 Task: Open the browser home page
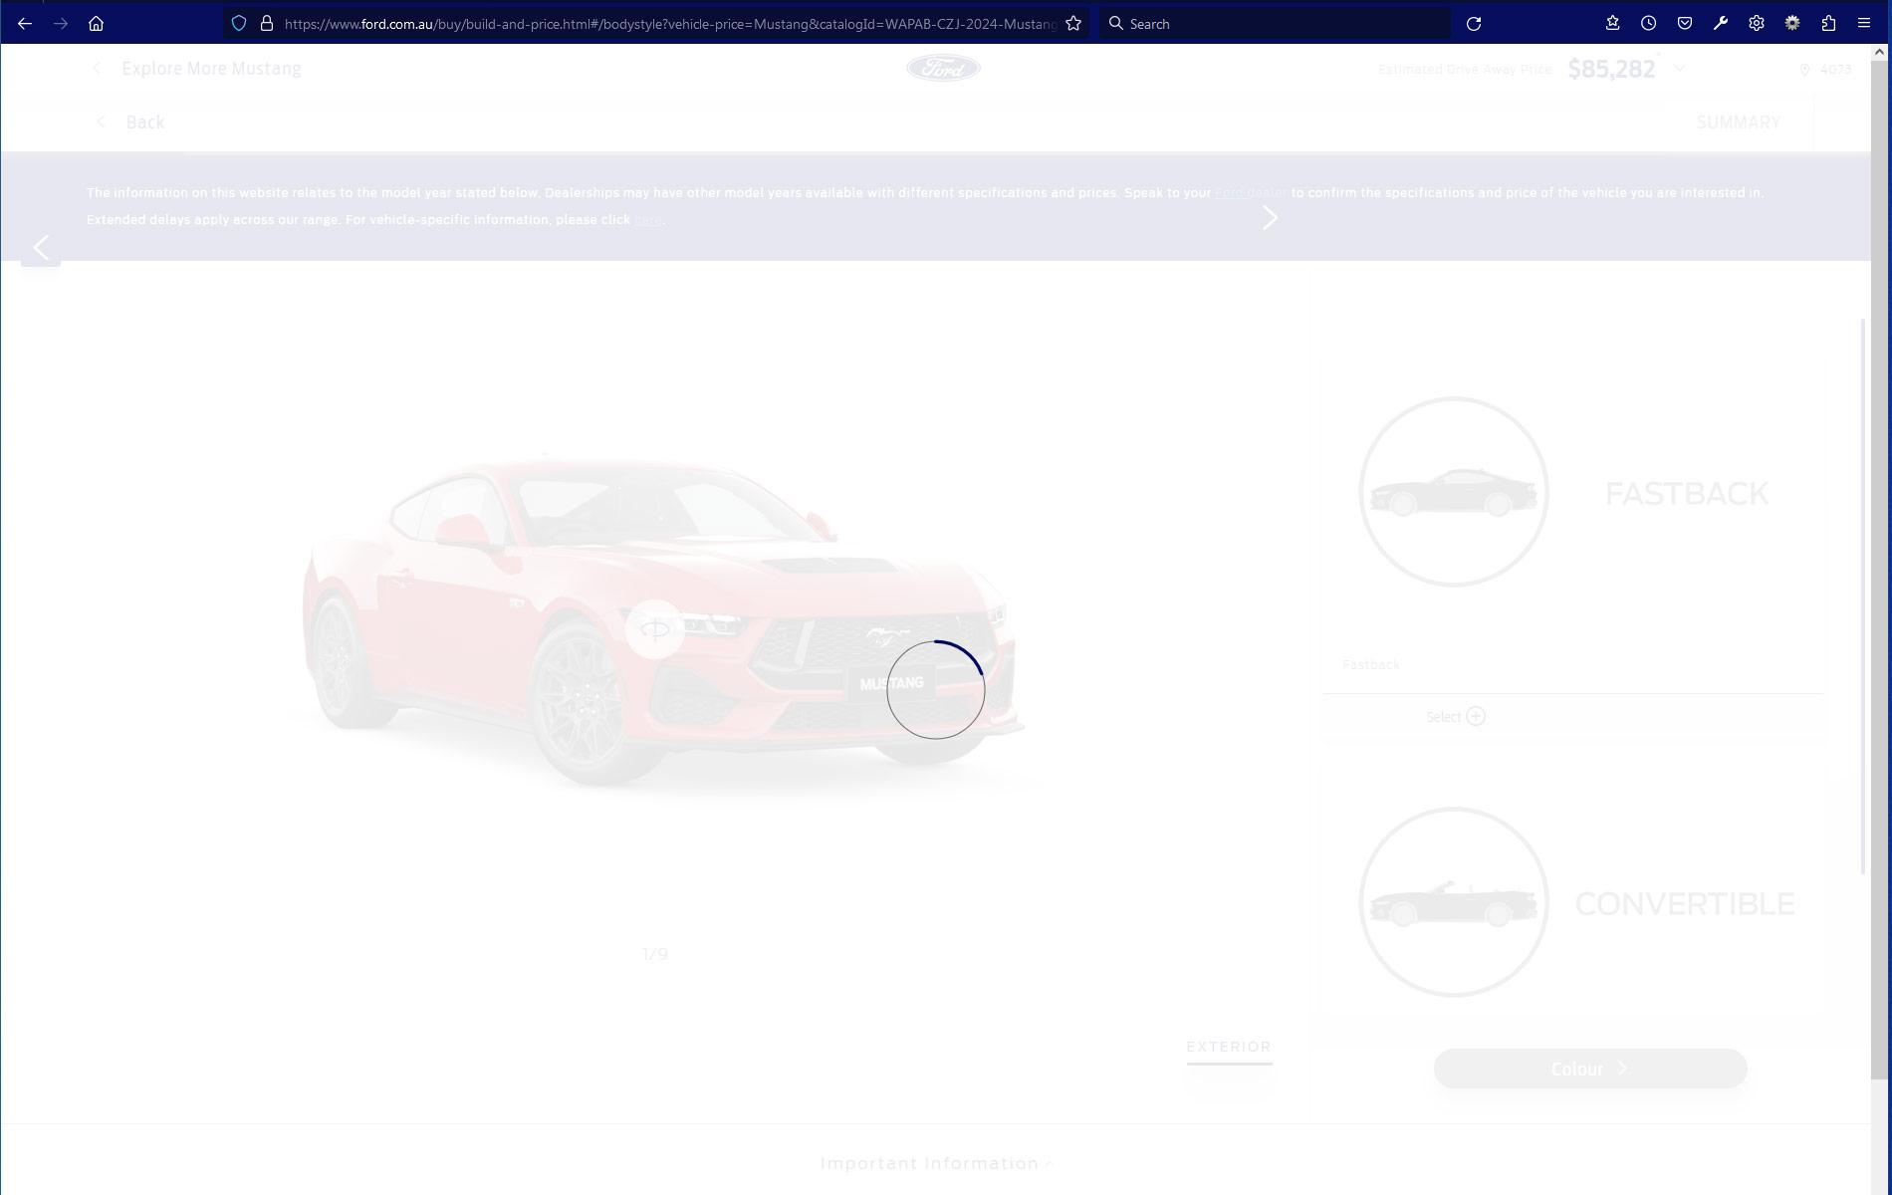pos(97,23)
